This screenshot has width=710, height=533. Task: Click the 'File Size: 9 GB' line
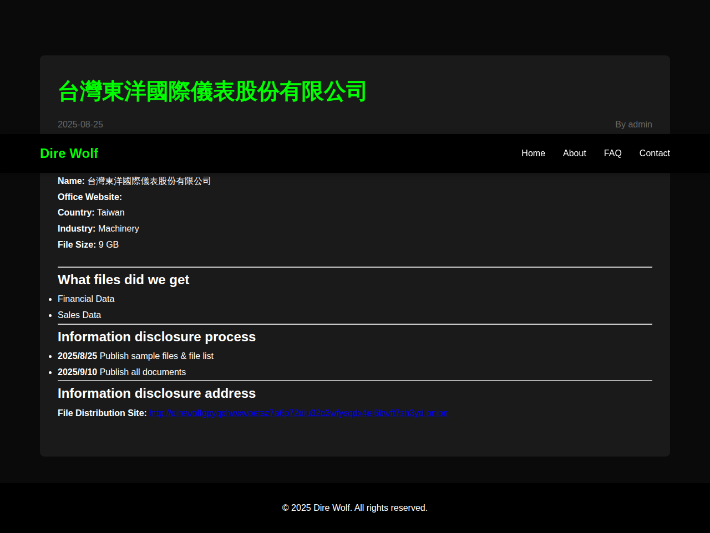88,245
